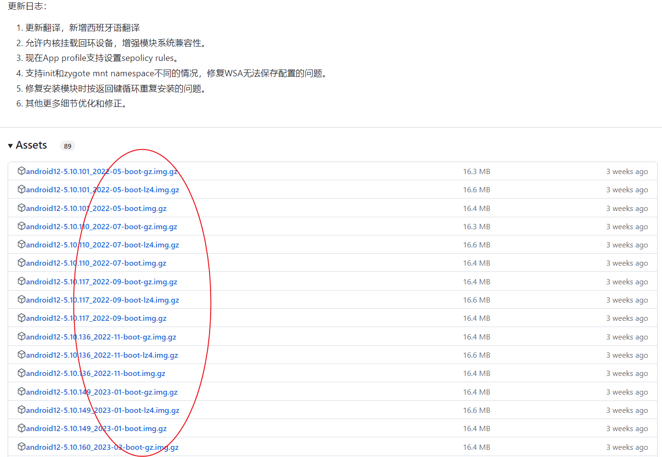Image resolution: width=662 pixels, height=457 pixels.
Task: Click the 89 assets count badge
Action: point(68,146)
